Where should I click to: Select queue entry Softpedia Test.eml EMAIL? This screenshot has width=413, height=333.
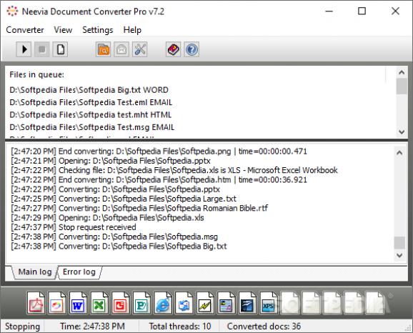91,102
